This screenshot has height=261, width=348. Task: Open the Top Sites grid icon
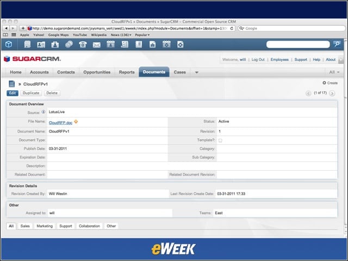tap(14, 35)
